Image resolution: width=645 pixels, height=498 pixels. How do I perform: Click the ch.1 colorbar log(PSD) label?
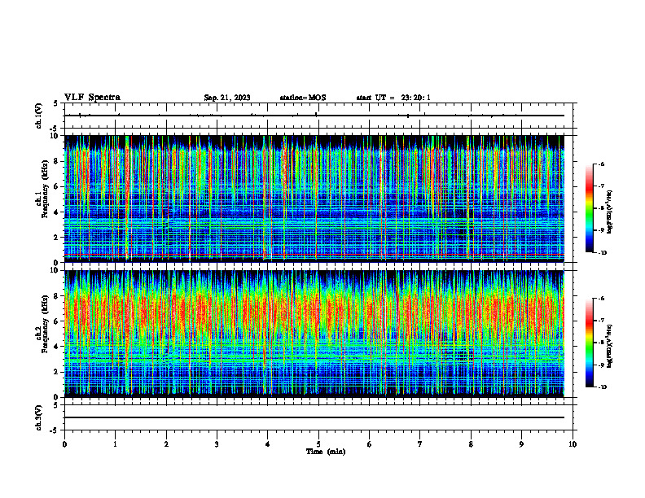tap(610, 212)
